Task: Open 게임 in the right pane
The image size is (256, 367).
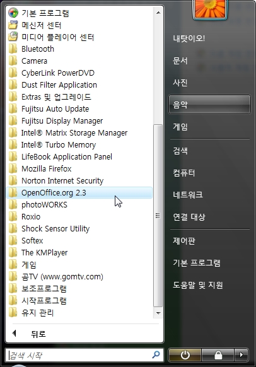Action: tap(180, 127)
